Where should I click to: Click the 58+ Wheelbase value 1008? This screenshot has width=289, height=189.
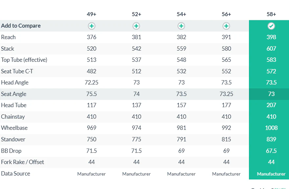271,128
